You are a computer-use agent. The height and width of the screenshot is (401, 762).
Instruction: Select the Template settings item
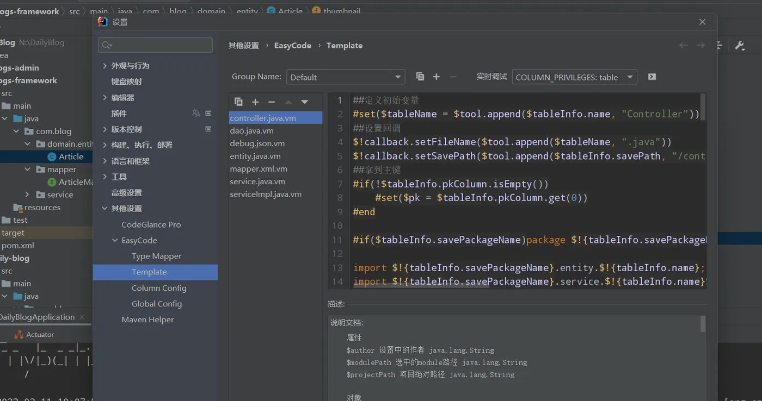[155, 272]
